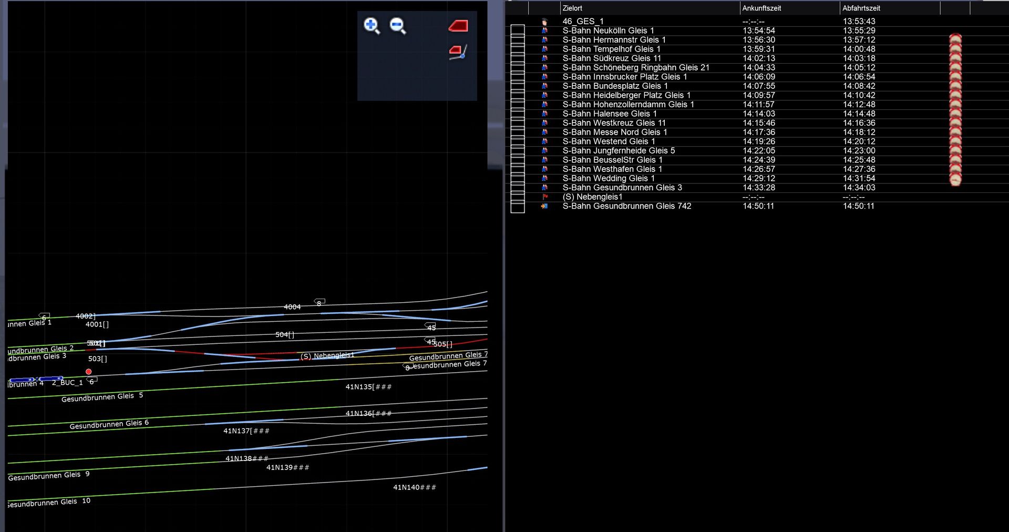Click the (S) Nebengleis1 label on map
Image resolution: width=1009 pixels, height=532 pixels.
pos(327,356)
